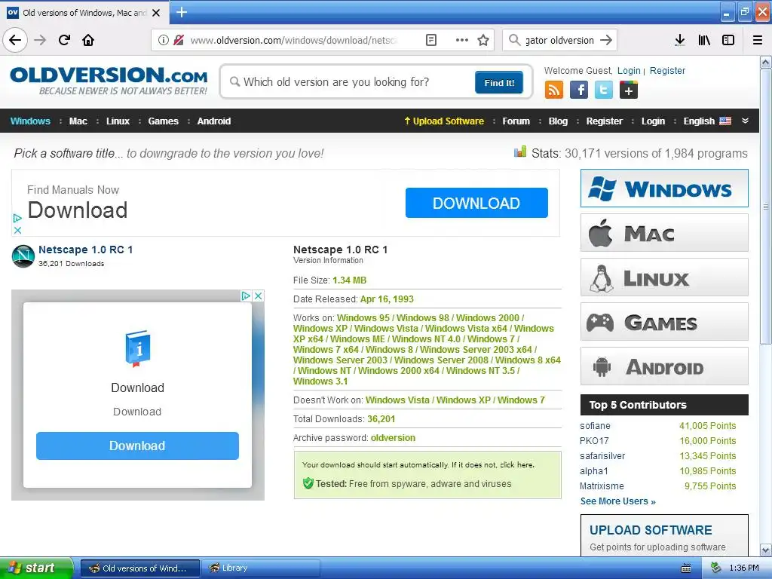Click the black plus share icon
772x579 pixels.
click(629, 90)
